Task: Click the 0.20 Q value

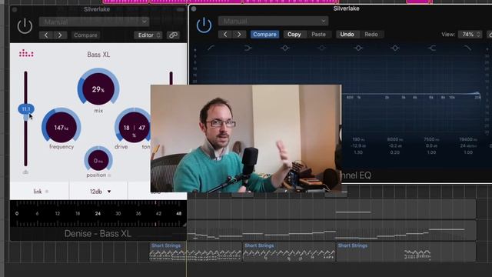Action: click(394, 152)
